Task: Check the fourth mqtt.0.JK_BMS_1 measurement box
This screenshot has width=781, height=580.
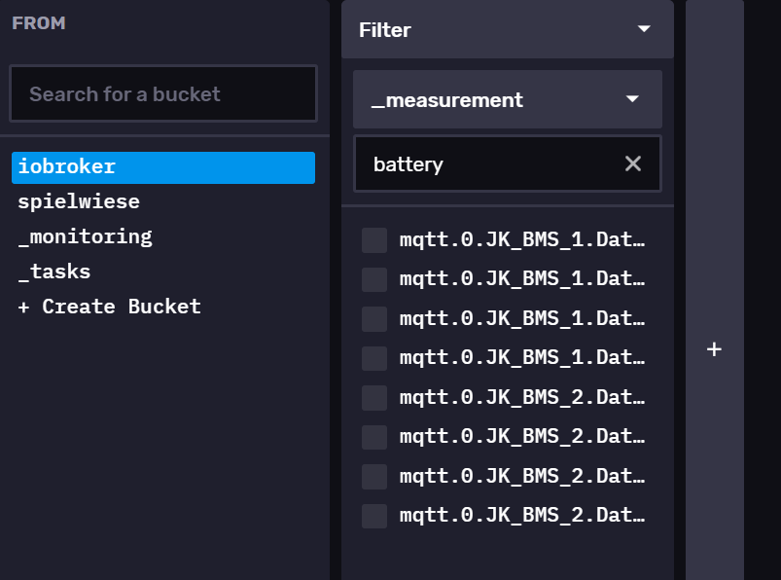Action: 374,358
